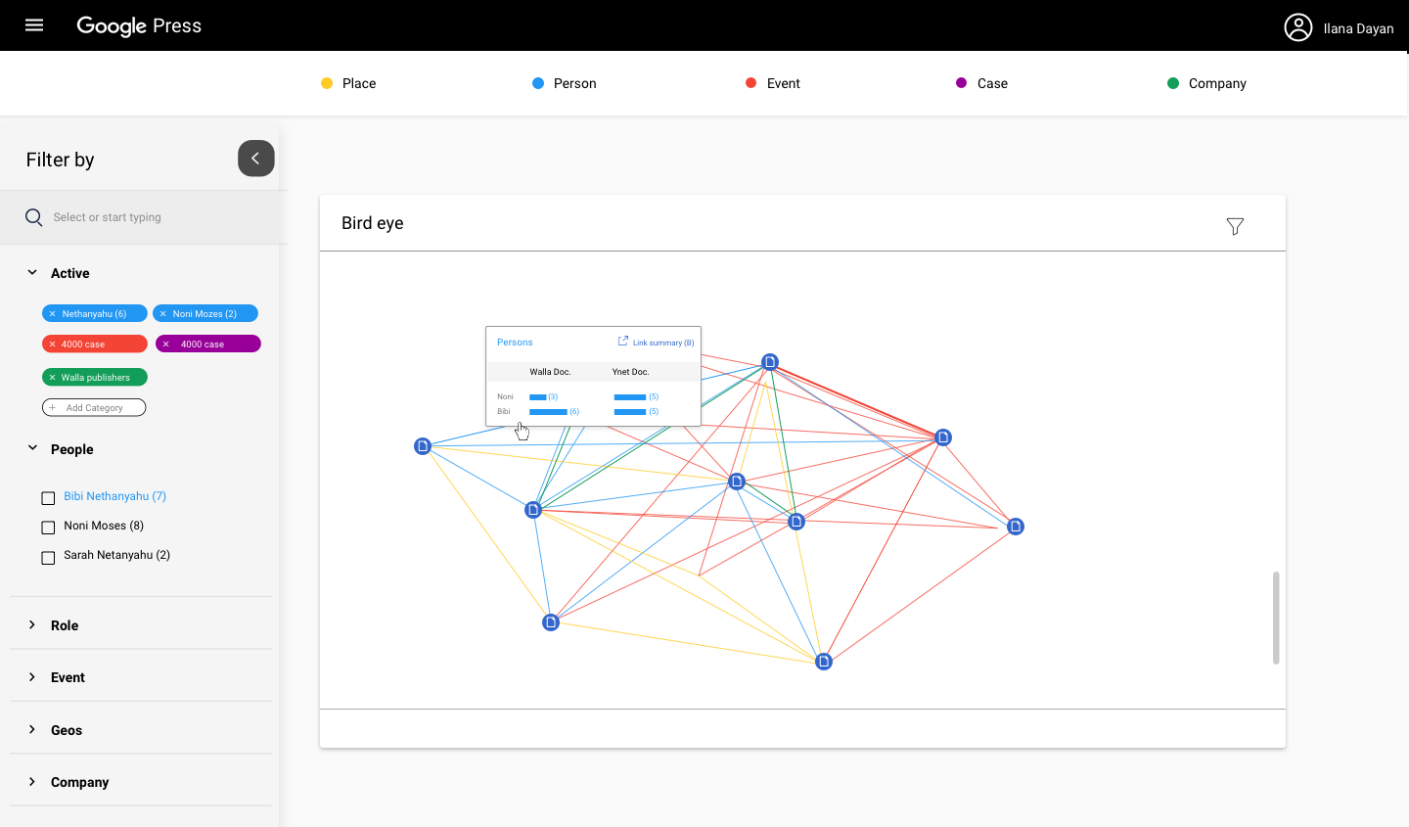Click the Filter by heading

click(61, 160)
